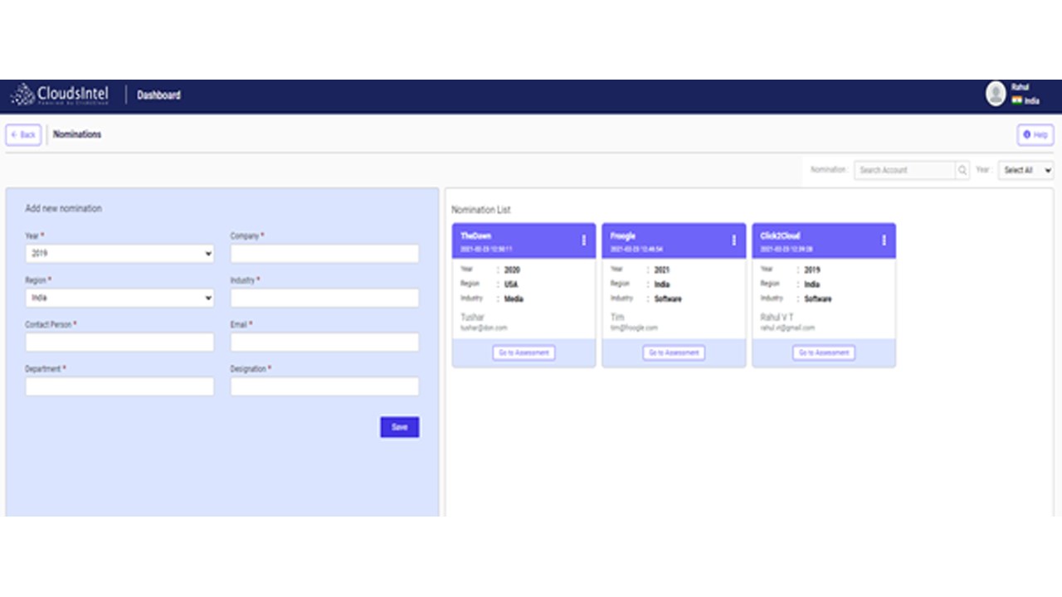Click the search magnifier icon
The height and width of the screenshot is (597, 1062).
pyautogui.click(x=962, y=170)
